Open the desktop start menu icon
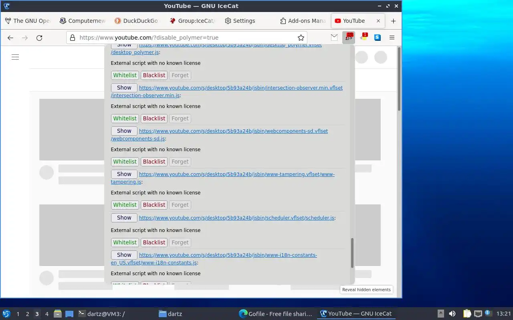Screen dimensions: 513x320 (x=6, y=314)
